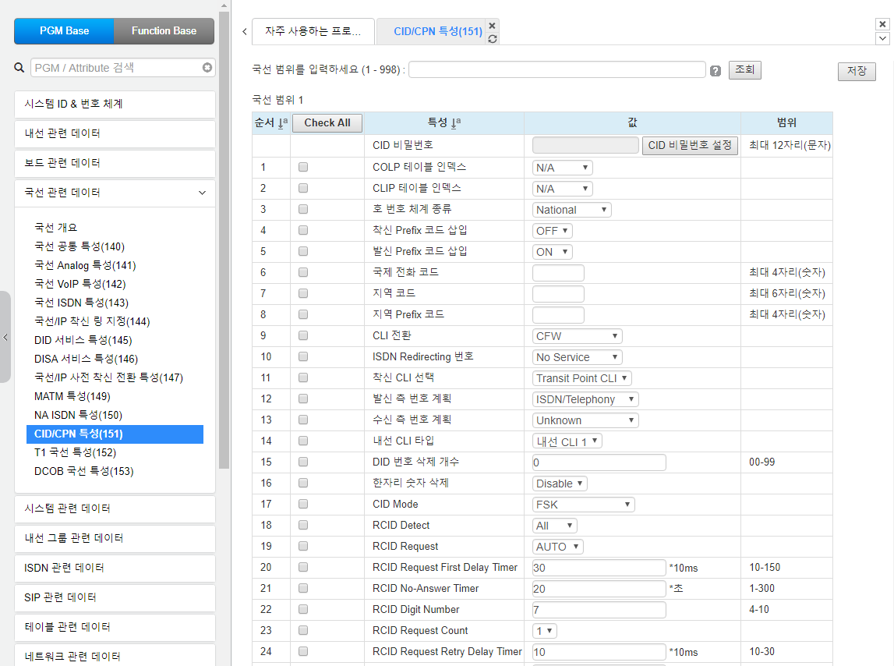Screen dimensions: 894x666
Task: Clear the PGM search field icon
Action: [207, 68]
